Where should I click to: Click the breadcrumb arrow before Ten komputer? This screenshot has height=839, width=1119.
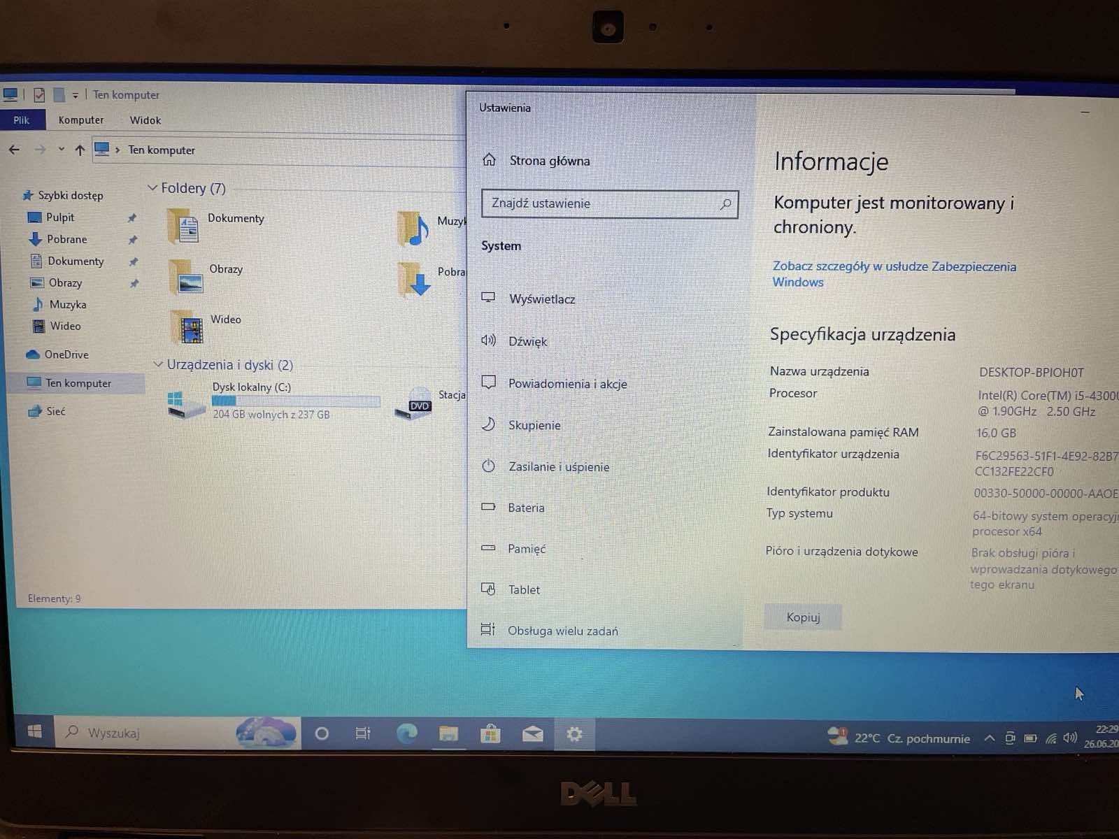(117, 150)
